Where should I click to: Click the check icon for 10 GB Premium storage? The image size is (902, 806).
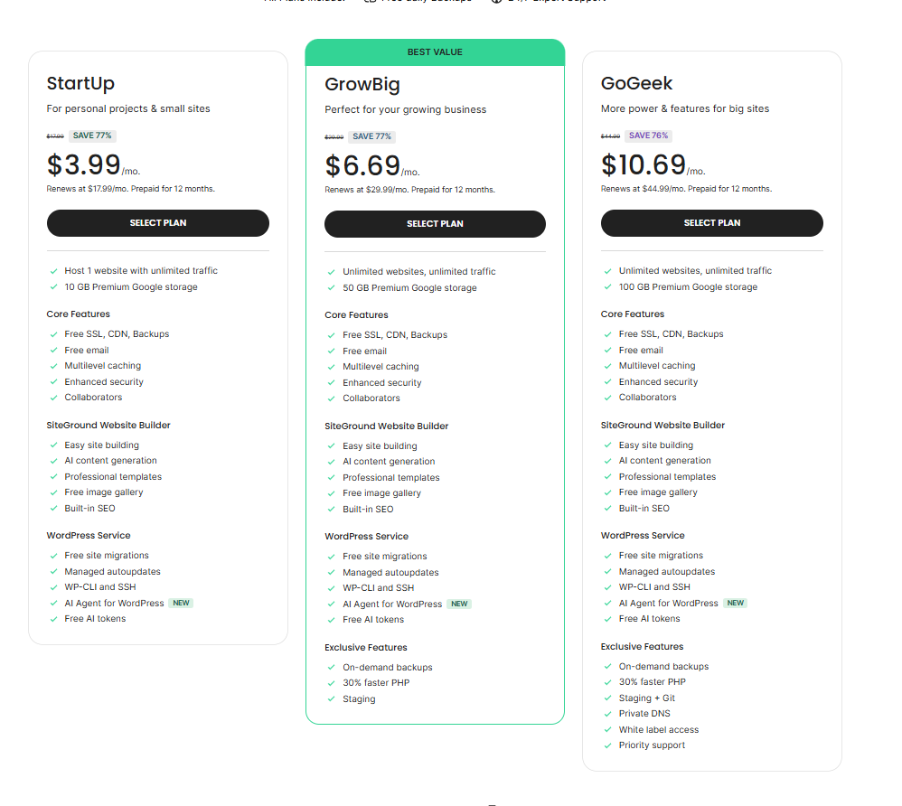point(53,287)
